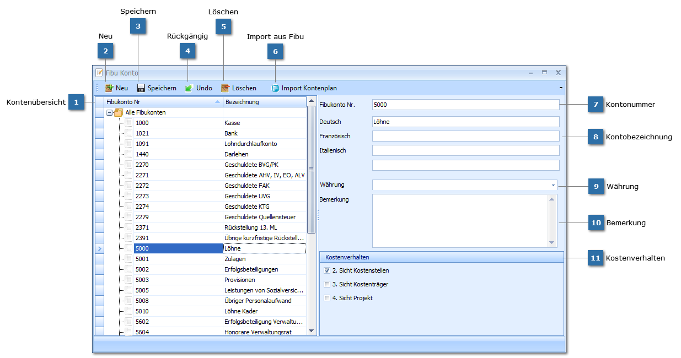Enable 3. Sicht Kostenträger checkbox

click(327, 284)
